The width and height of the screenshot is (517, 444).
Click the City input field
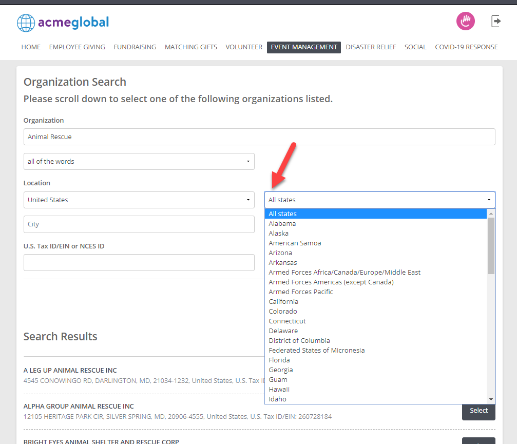tap(139, 224)
